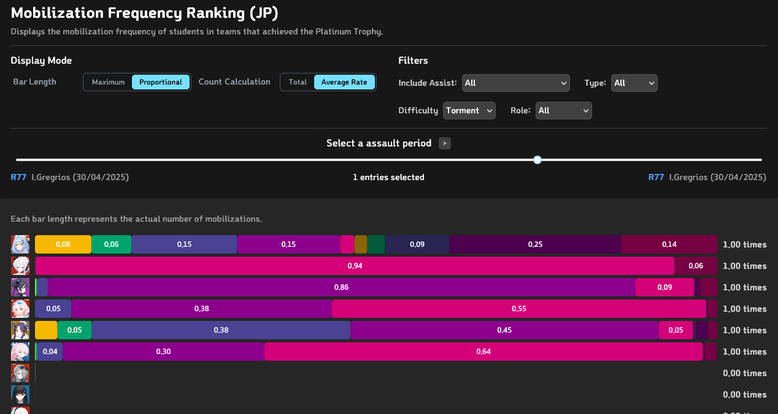Switch count calculation to Total
This screenshot has height=414, width=778.
[x=298, y=82]
